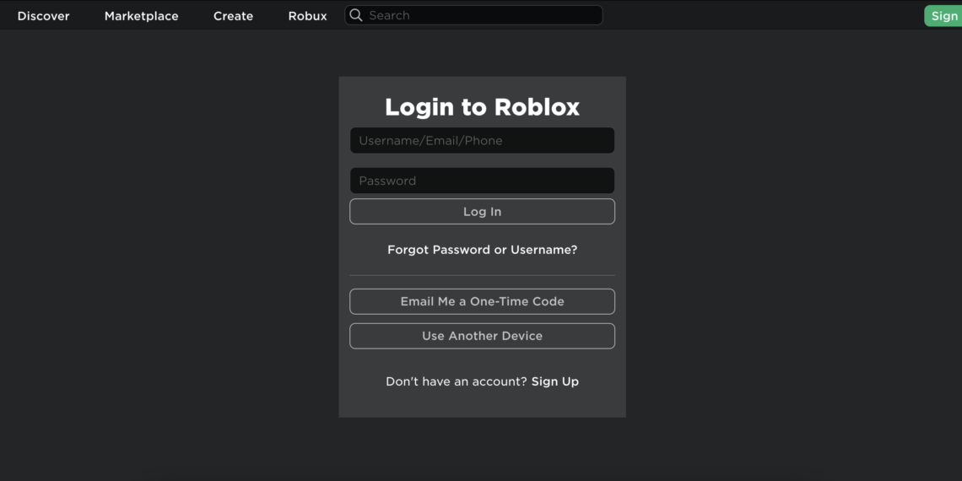Viewport: 962px width, 481px height.
Task: Focus the top Search text box
Action: [481, 15]
